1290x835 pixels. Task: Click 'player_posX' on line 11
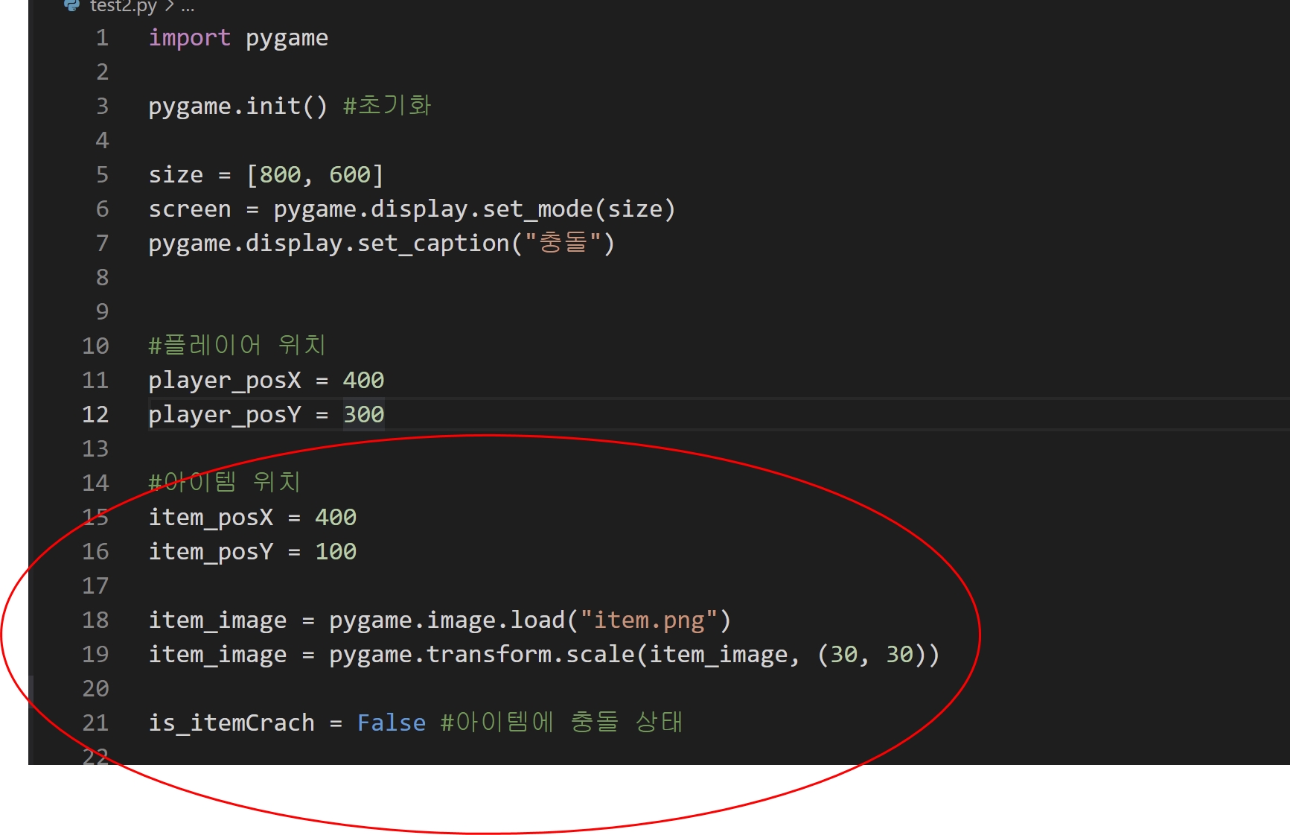pos(225,381)
